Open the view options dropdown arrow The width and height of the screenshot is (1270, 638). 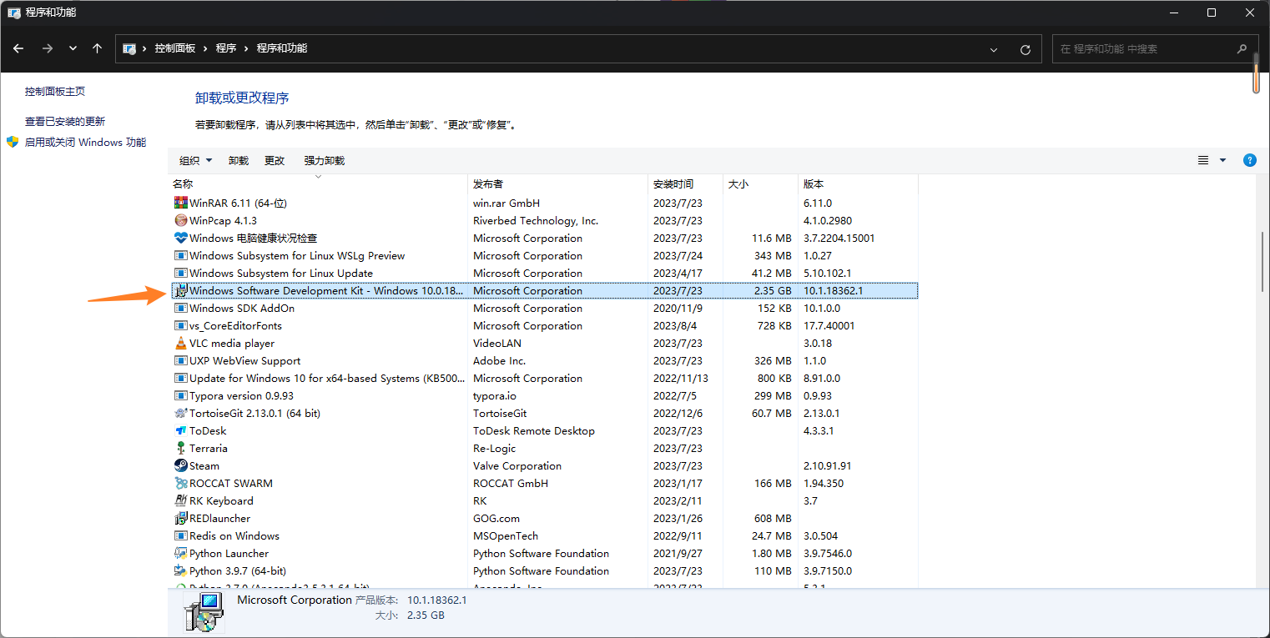1223,160
